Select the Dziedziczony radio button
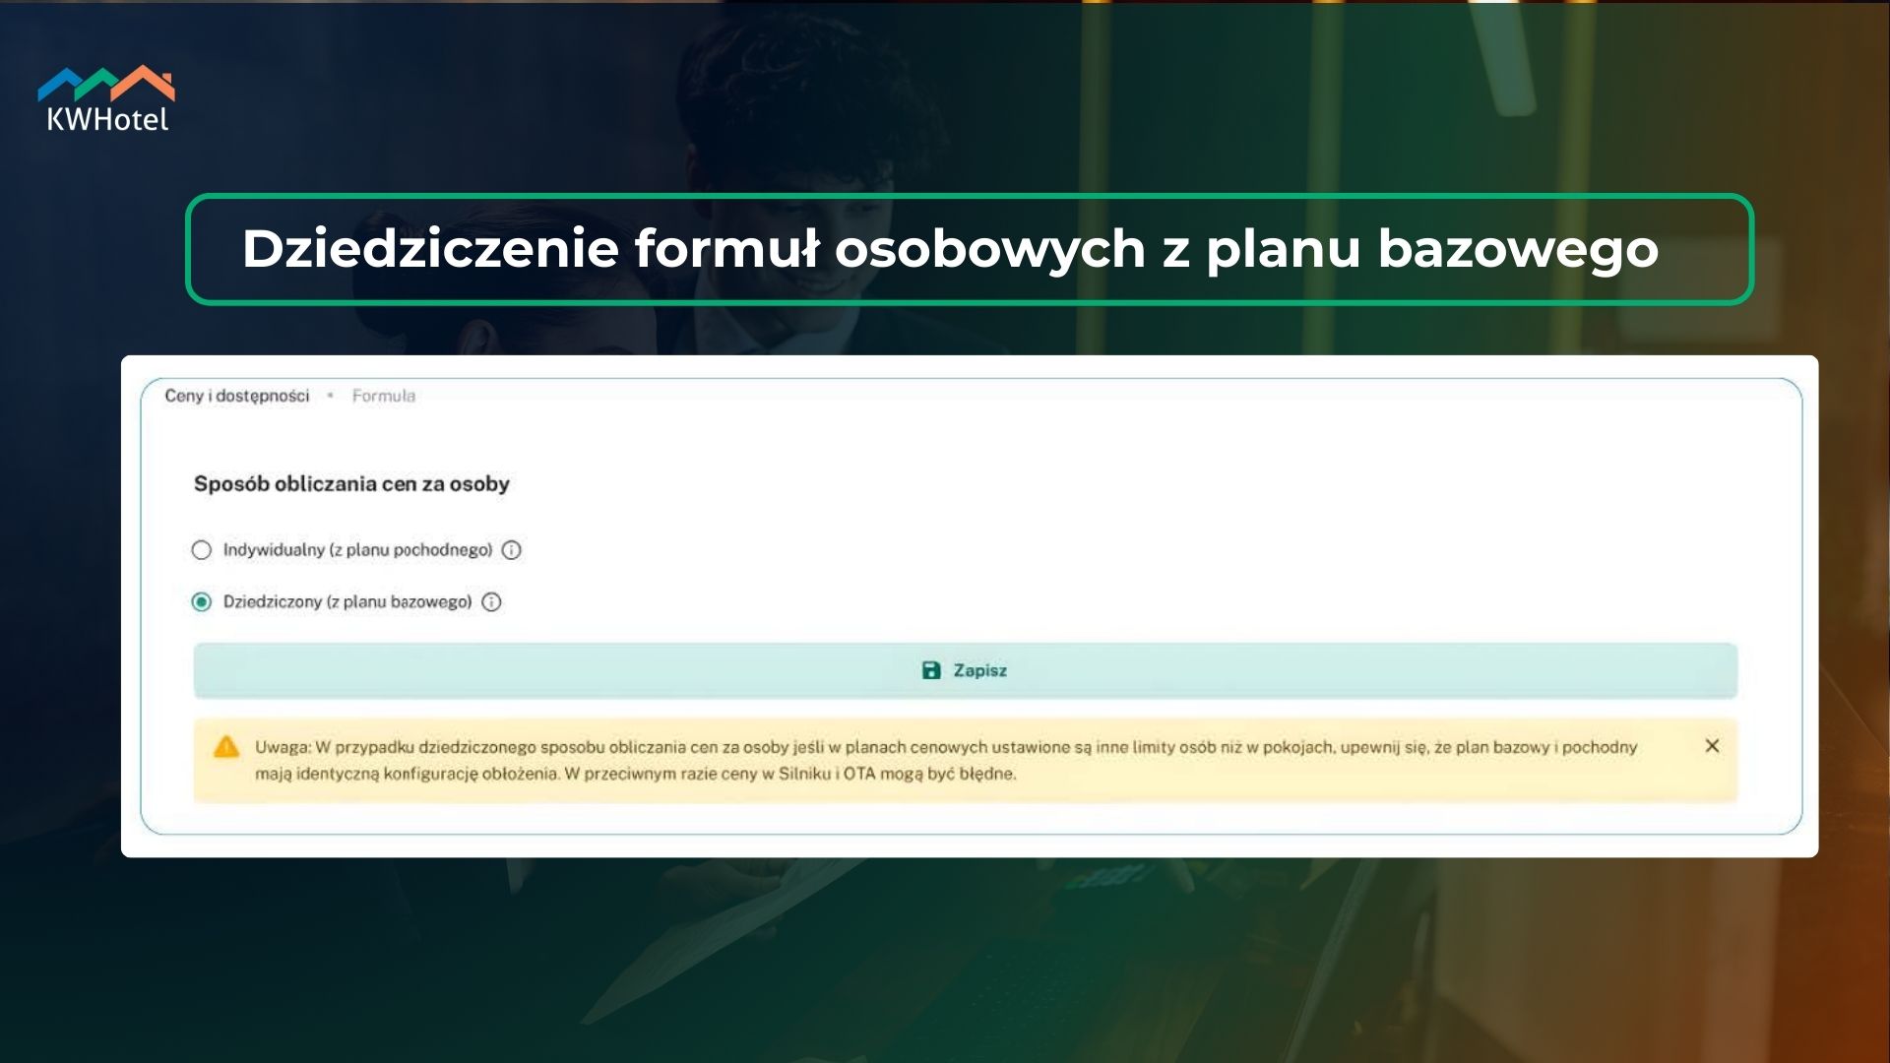This screenshot has width=1890, height=1063. click(202, 602)
